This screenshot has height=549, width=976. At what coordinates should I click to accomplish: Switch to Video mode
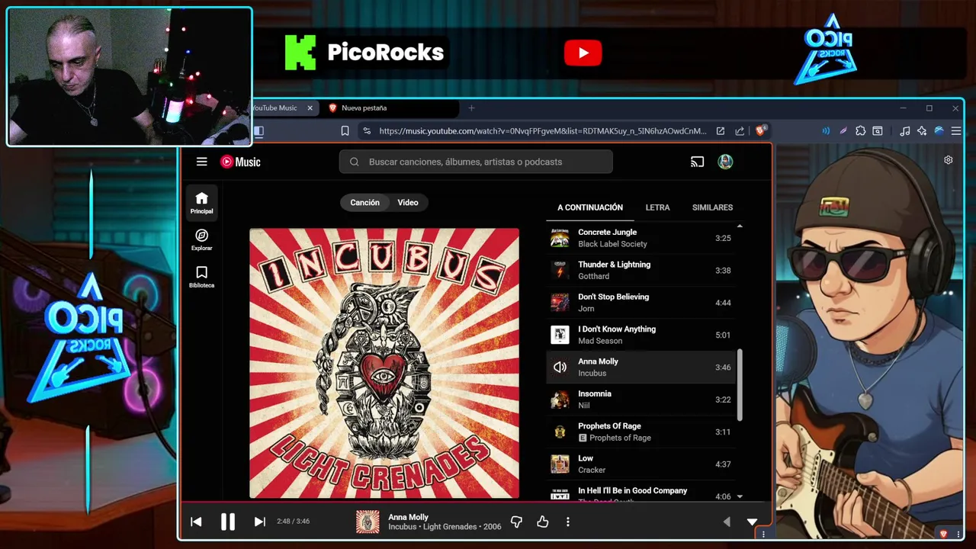(x=408, y=202)
